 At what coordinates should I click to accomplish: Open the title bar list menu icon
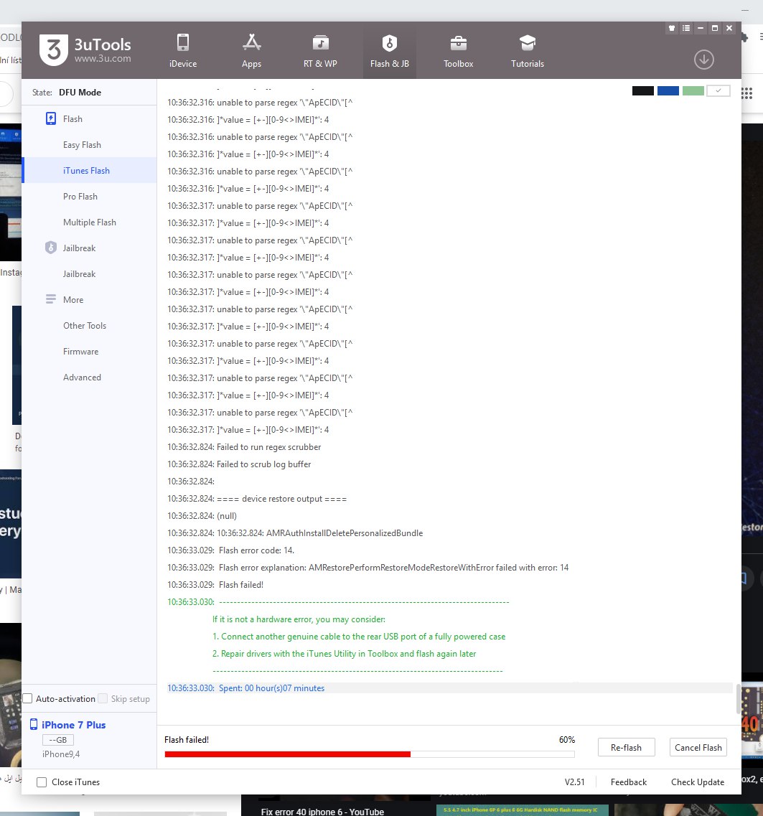click(x=686, y=28)
